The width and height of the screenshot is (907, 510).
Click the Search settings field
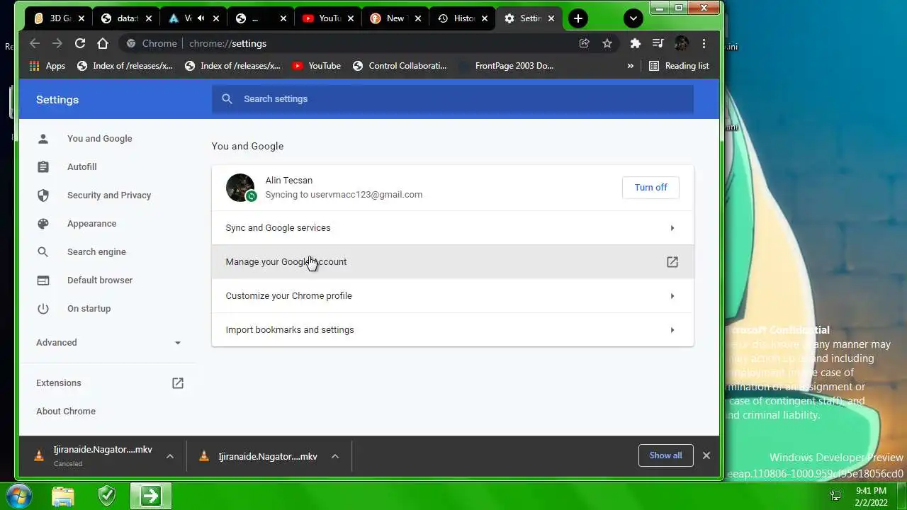coord(452,99)
